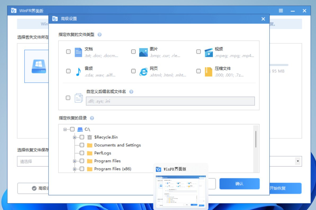Click the Program Files folder icon
316x210 pixels.
pos(90,161)
